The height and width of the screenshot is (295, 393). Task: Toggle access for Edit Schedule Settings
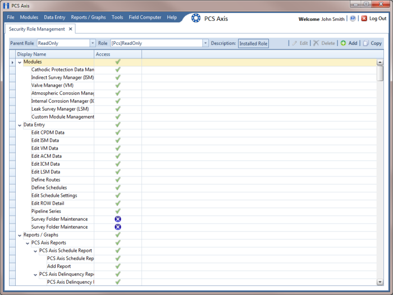[x=118, y=196]
